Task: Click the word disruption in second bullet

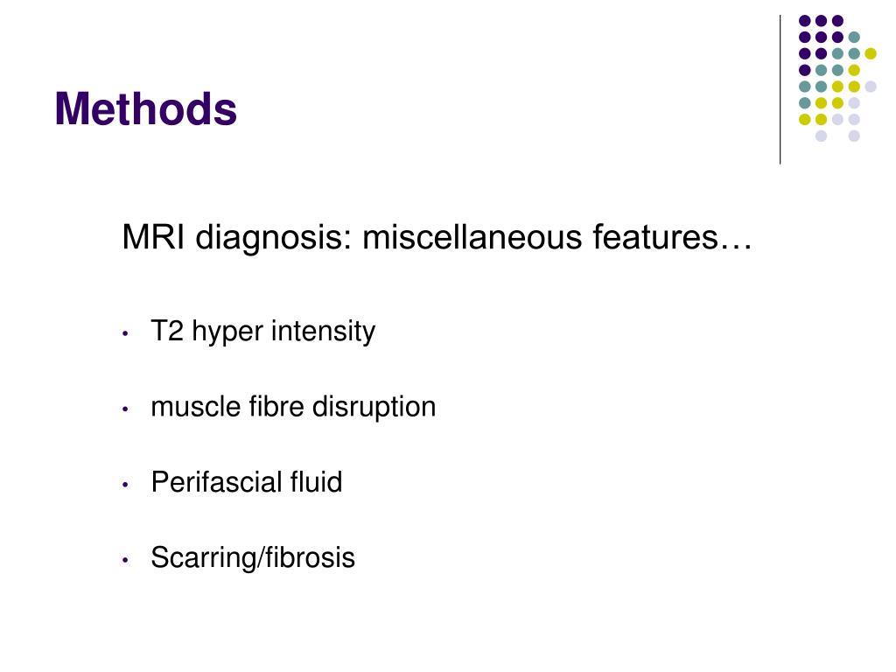Action: coord(374,407)
